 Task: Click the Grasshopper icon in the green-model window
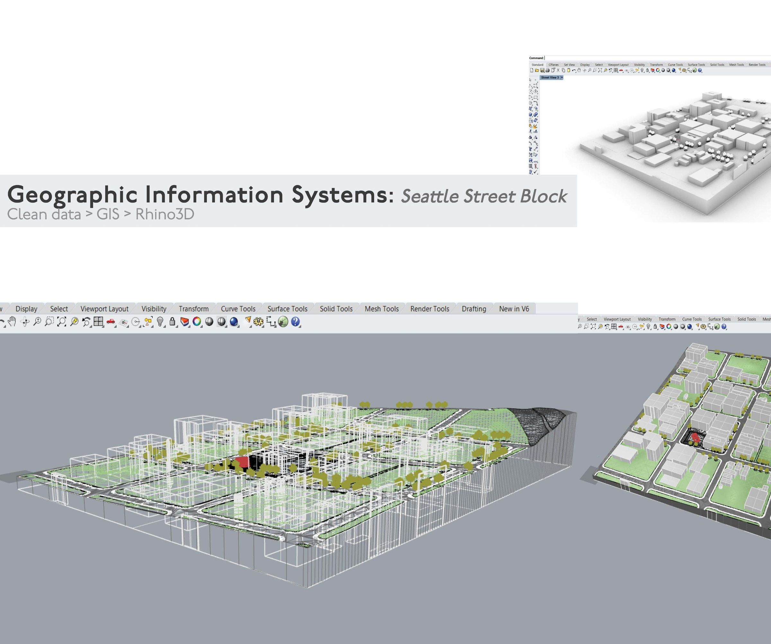pyautogui.click(x=717, y=327)
